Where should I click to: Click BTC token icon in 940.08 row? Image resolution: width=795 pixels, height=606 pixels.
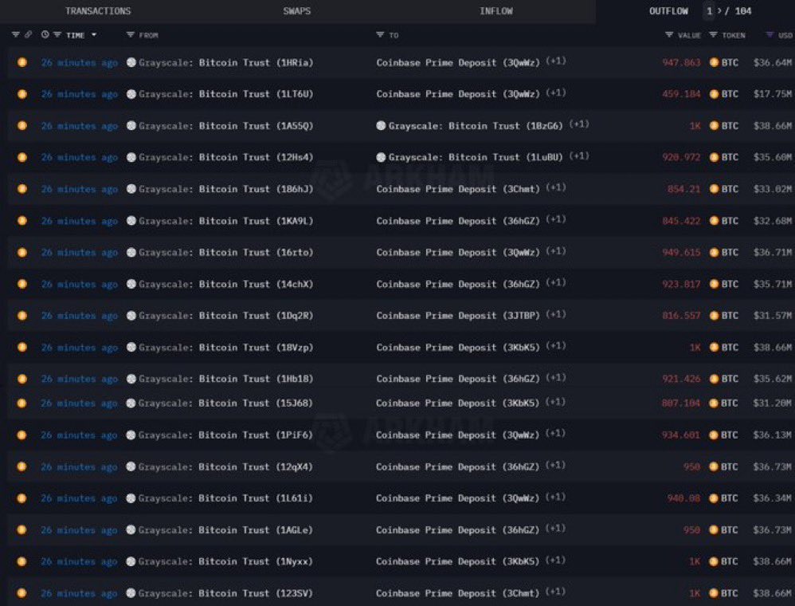click(714, 498)
